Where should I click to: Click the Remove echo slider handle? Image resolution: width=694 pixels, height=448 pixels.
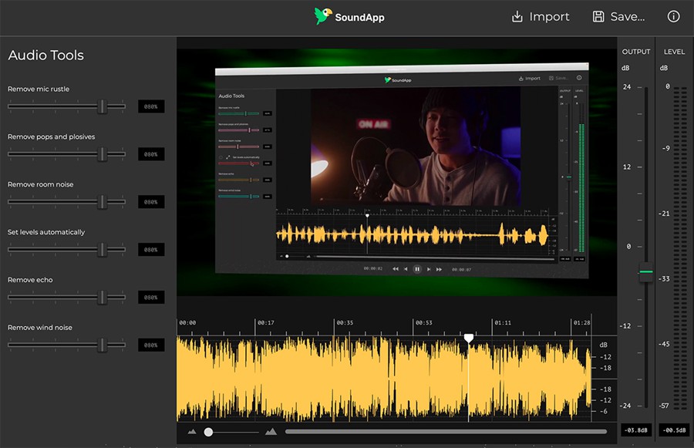pyautogui.click(x=102, y=297)
